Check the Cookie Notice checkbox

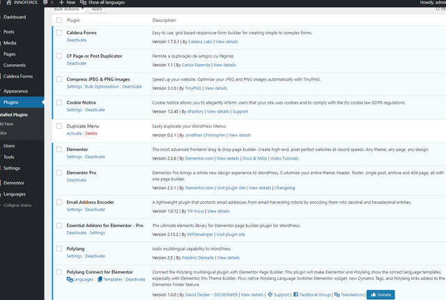(x=59, y=102)
